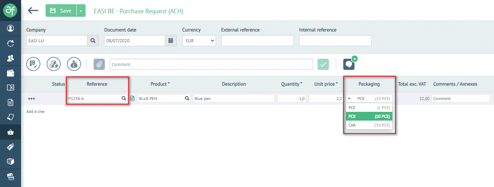Open the Currency EUR dropdown
Image resolution: width=494 pixels, height=187 pixels.
pyautogui.click(x=199, y=41)
